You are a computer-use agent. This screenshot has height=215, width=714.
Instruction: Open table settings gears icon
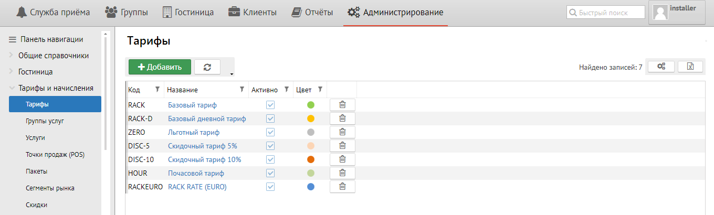pyautogui.click(x=661, y=67)
